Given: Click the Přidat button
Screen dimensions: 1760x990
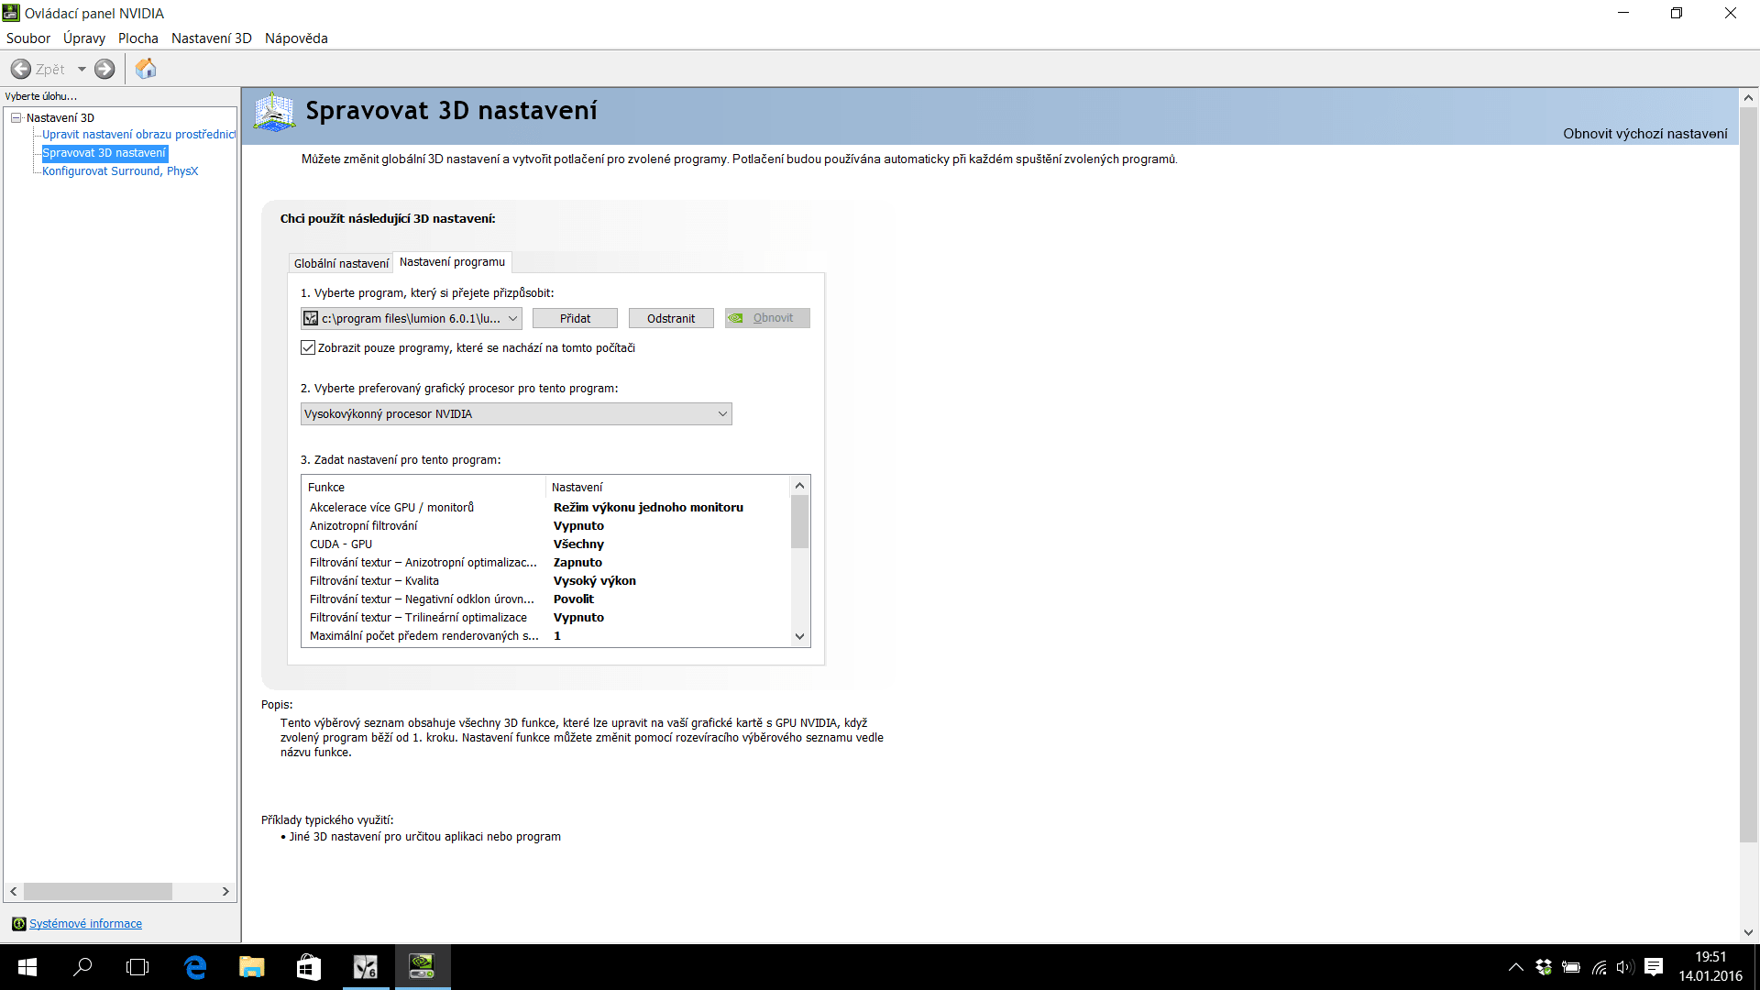Looking at the screenshot, I should [576, 318].
